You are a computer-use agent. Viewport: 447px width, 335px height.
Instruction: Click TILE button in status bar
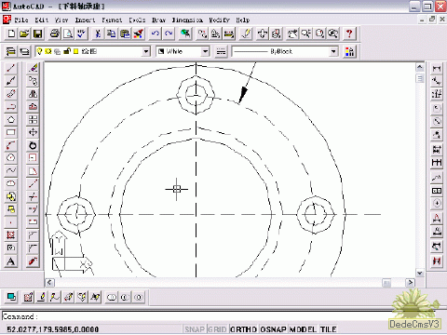pyautogui.click(x=329, y=329)
